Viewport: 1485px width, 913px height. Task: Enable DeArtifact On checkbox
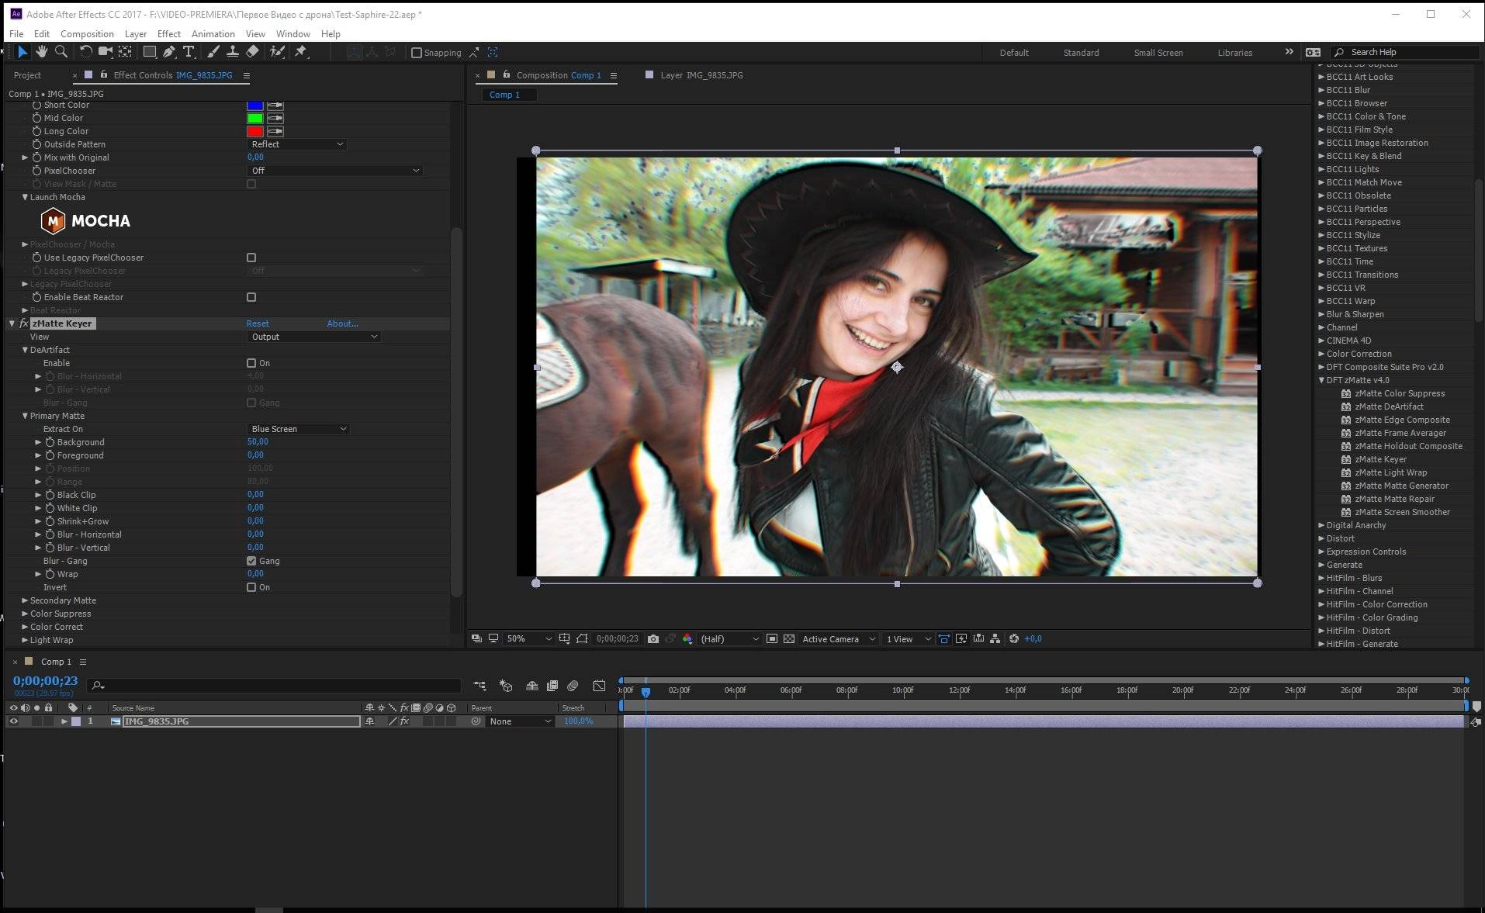[251, 363]
